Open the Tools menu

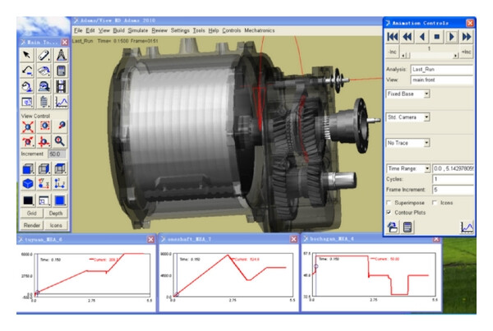pos(199,30)
